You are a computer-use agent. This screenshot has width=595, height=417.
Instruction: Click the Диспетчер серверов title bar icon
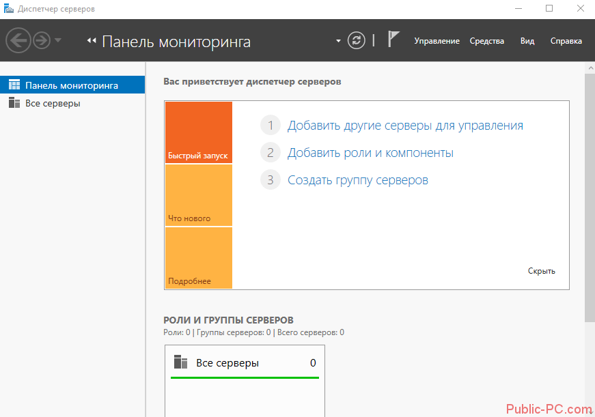tap(9, 9)
